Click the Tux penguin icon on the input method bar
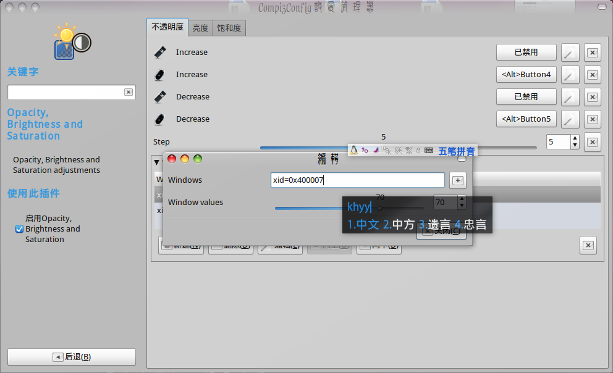 tap(354, 150)
